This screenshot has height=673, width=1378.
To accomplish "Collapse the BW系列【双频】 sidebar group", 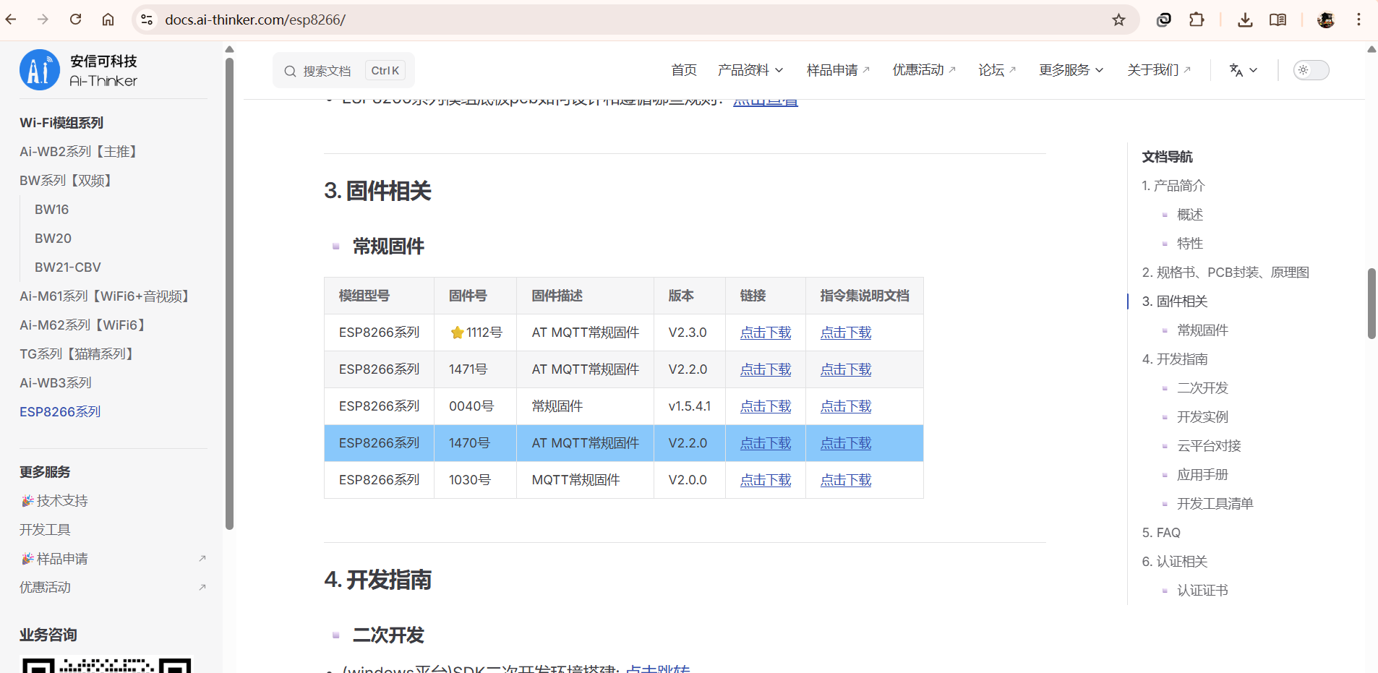I will point(65,181).
